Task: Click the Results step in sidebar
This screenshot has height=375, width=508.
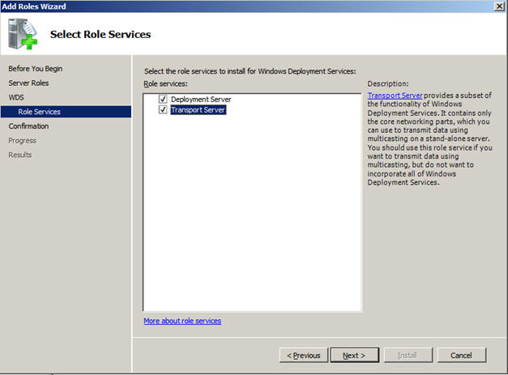Action: pyautogui.click(x=20, y=155)
